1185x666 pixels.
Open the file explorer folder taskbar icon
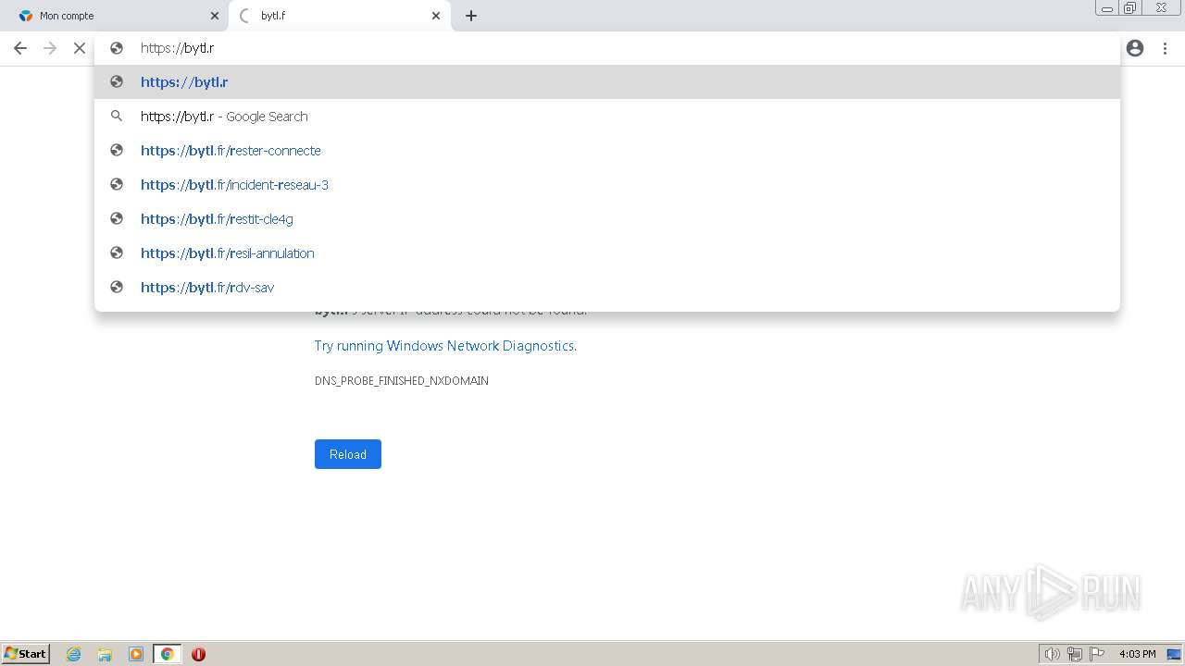(x=105, y=654)
